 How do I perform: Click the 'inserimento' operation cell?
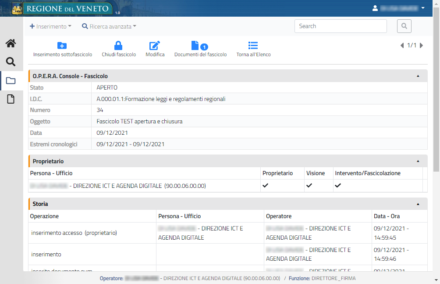pyautogui.click(x=46, y=254)
